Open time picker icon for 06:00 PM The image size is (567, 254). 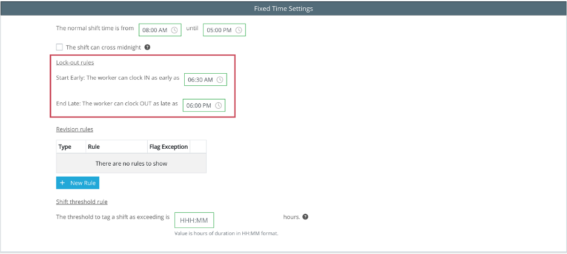click(x=218, y=105)
